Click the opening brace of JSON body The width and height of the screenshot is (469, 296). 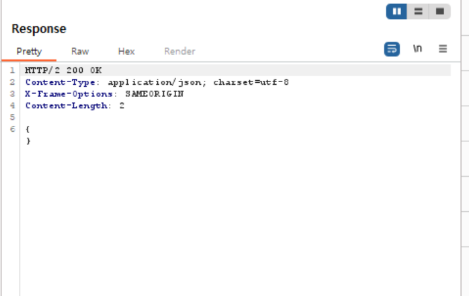(x=27, y=129)
